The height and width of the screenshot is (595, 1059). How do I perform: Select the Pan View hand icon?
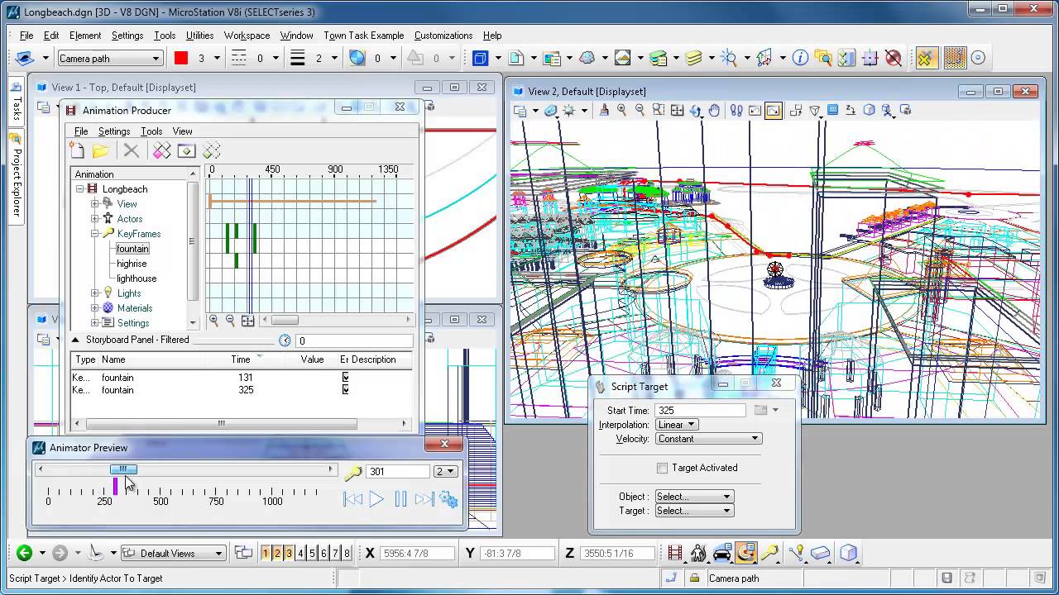714,110
